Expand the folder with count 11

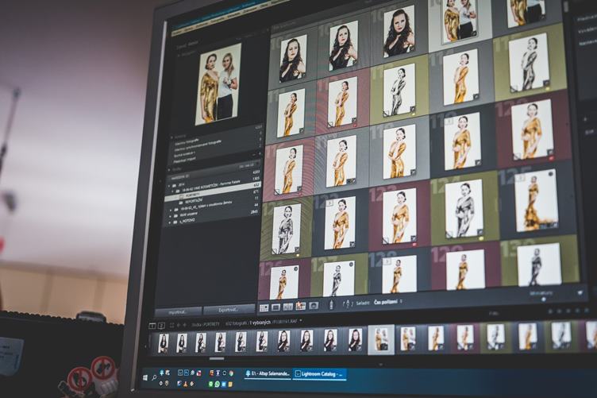point(171,210)
